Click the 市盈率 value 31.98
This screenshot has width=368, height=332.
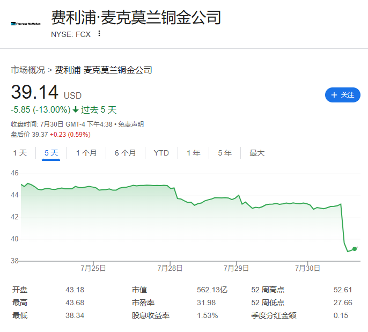click(x=206, y=303)
